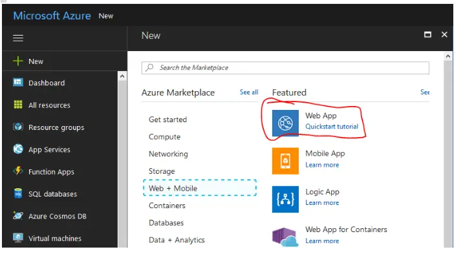The height and width of the screenshot is (256, 463).
Task: Click the Virtual machines monitor icon
Action: (18, 238)
